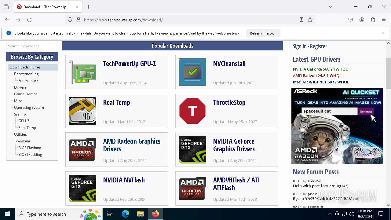
Task: Click the taskbar 'Type here to search' box
Action: [x=59, y=214]
